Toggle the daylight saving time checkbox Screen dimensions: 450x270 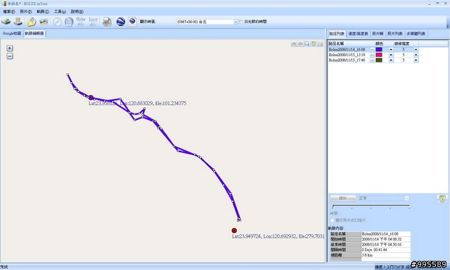pos(241,22)
